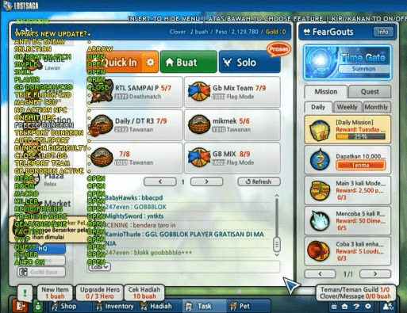Image resolution: width=407 pixels, height=313 pixels.
Task: Click the Main 3 kali Mode mission icon
Action: click(320, 190)
